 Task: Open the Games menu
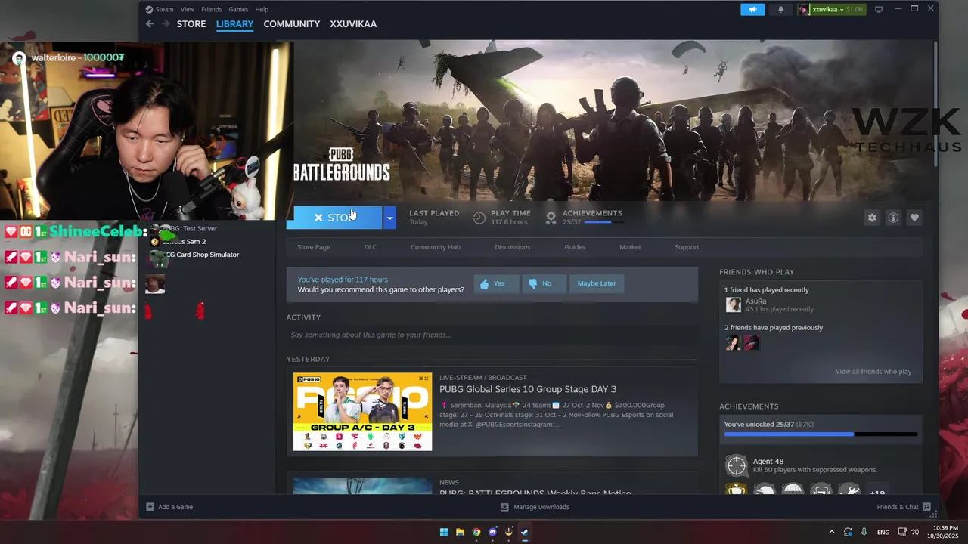point(238,9)
